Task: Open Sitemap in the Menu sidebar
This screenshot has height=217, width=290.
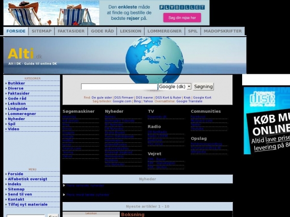Action: click(16, 189)
